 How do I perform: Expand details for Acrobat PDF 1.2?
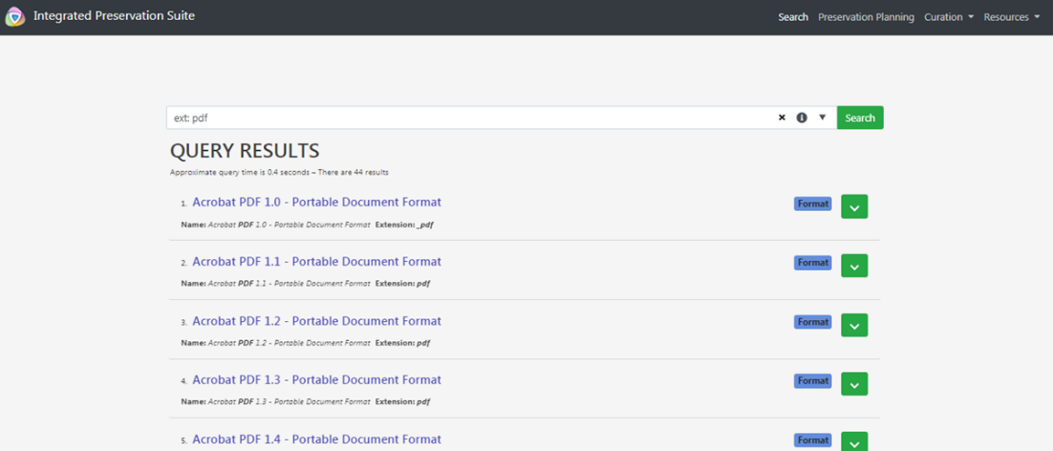coord(854,325)
